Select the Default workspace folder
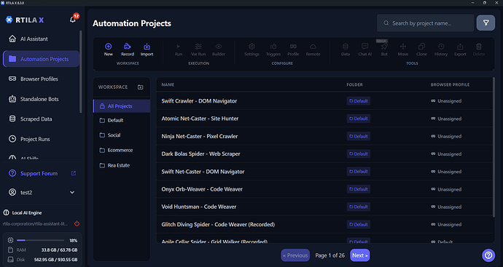 click(122, 120)
